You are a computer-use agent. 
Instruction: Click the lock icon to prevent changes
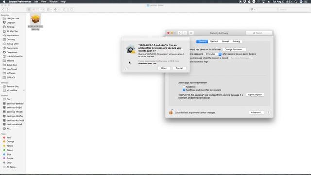171,112
